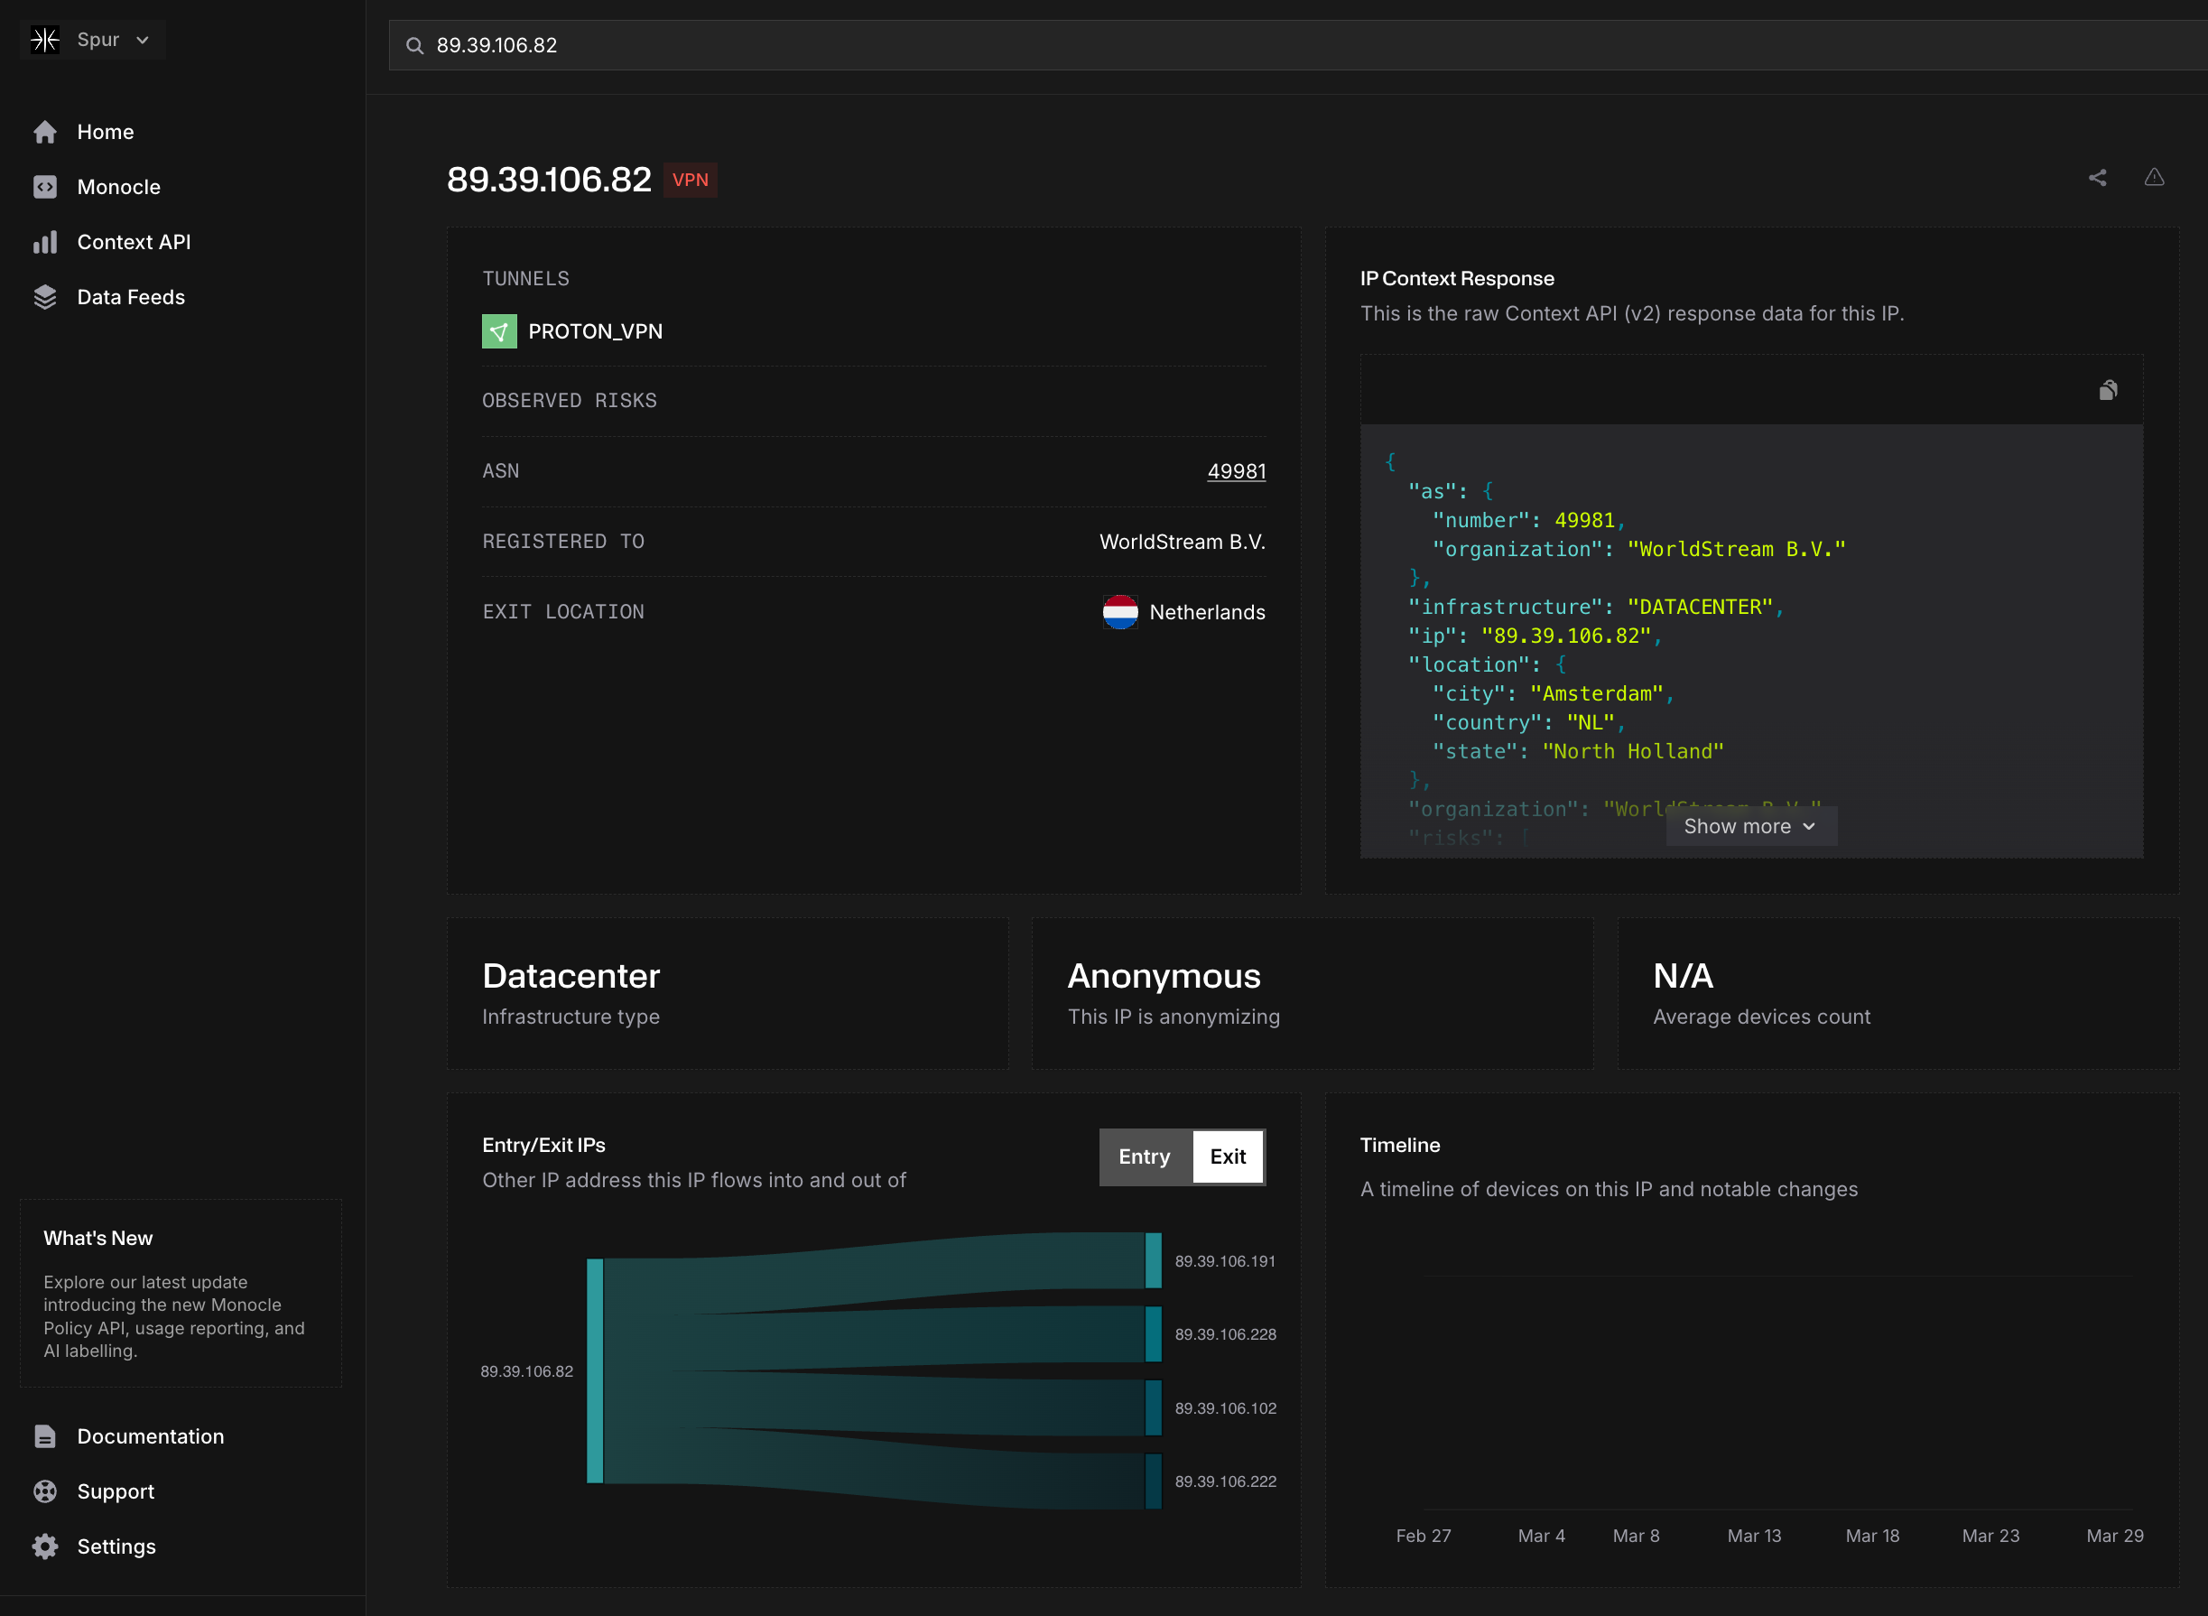2208x1616 pixels.
Task: Open the Monocle page
Action: pyautogui.click(x=118, y=187)
